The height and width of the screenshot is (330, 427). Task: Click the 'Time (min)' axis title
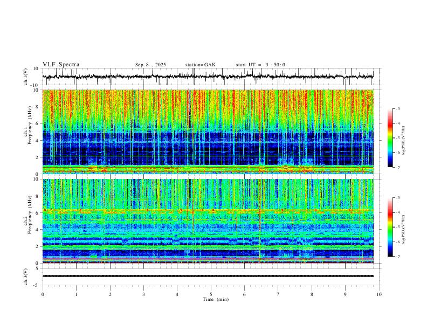216,299
